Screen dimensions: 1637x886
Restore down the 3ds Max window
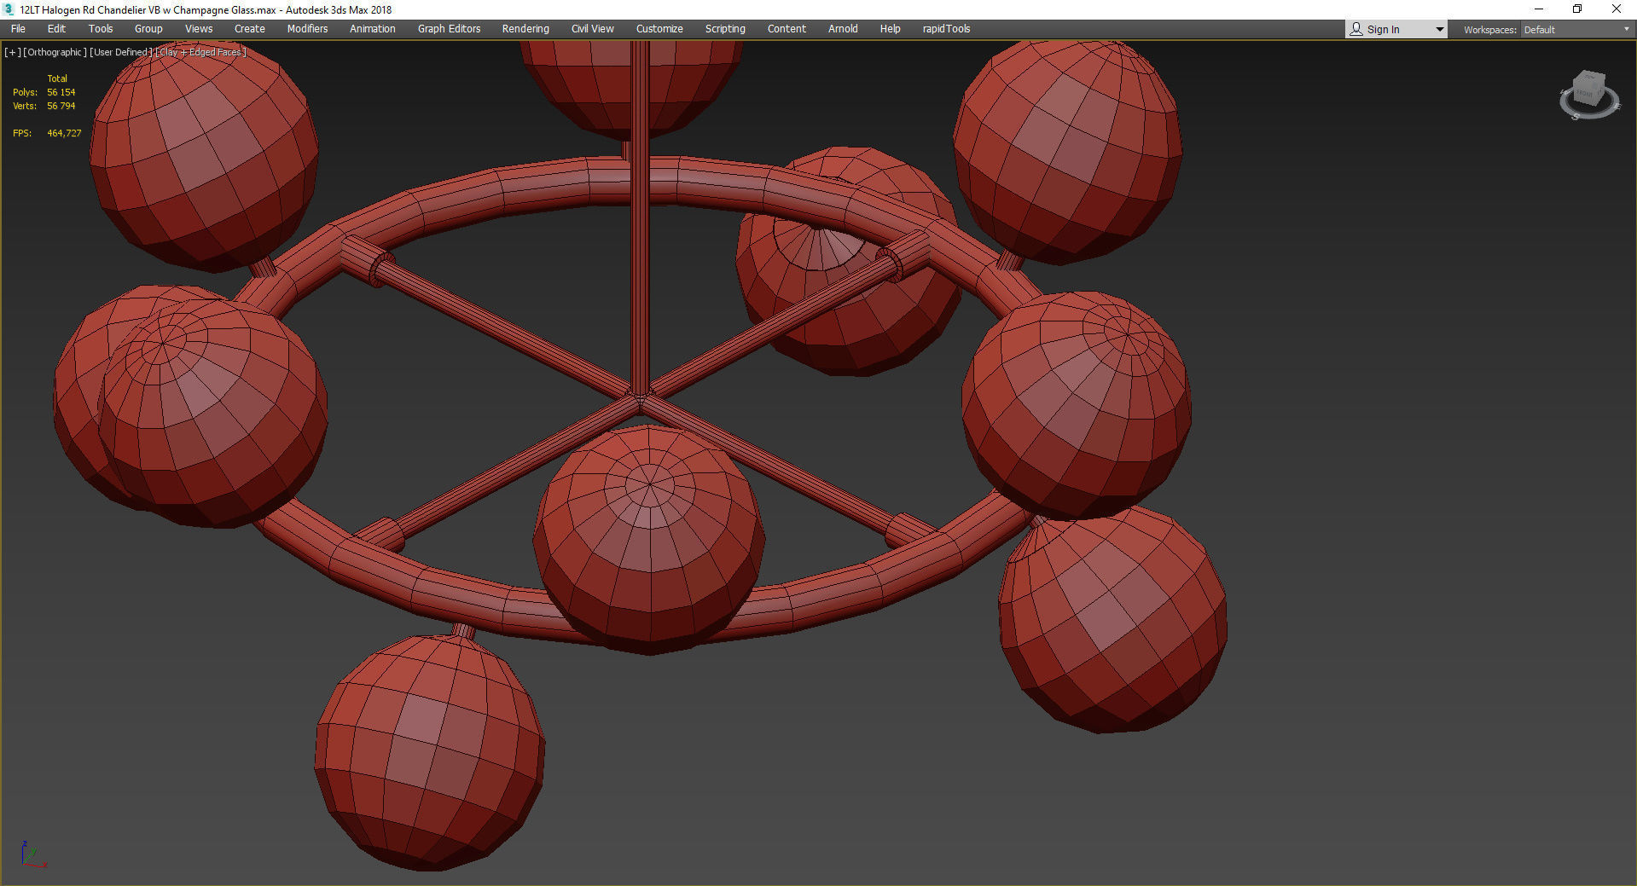click(1577, 9)
